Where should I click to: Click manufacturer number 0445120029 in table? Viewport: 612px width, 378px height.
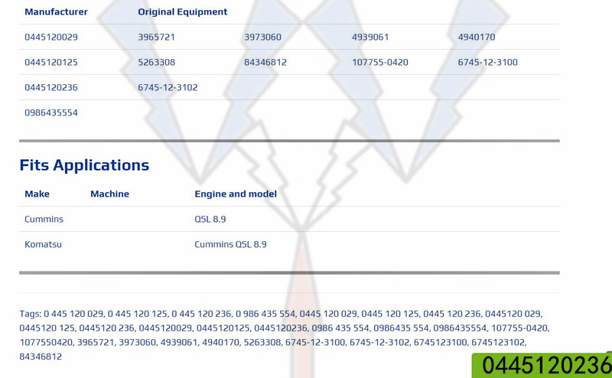pos(51,37)
